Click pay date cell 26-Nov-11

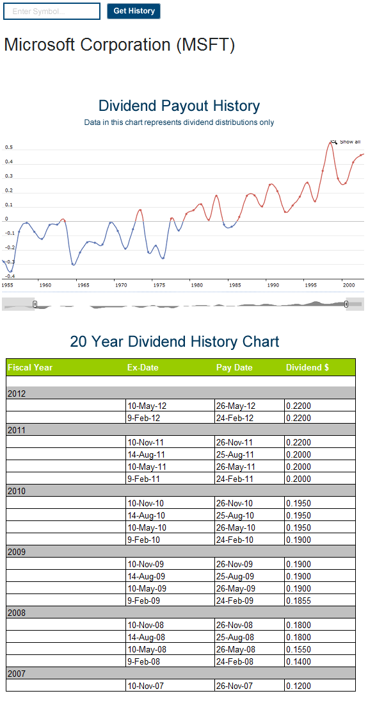click(249, 442)
